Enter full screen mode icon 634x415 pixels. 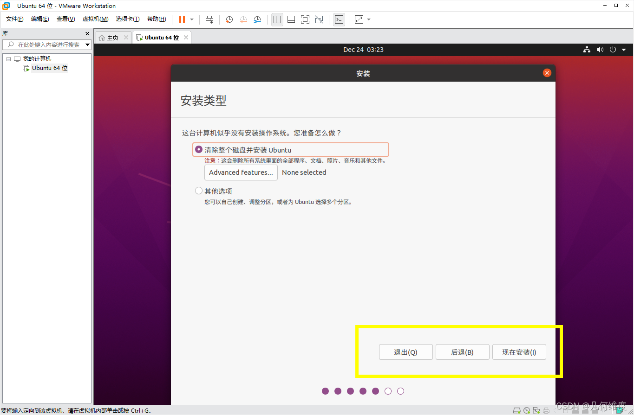pos(305,19)
